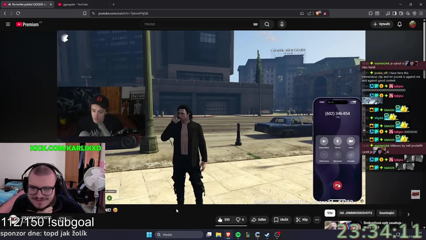Select the Související filter chip
Viewport: 426px width, 240px height.
[387, 213]
